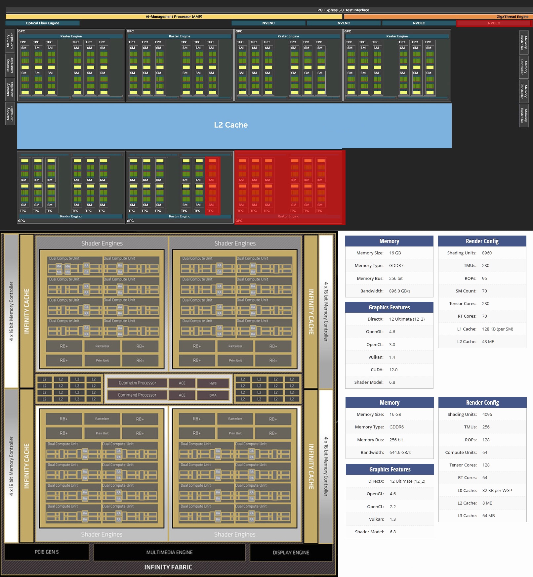
Task: Click the Command Processor block
Action: (x=137, y=395)
